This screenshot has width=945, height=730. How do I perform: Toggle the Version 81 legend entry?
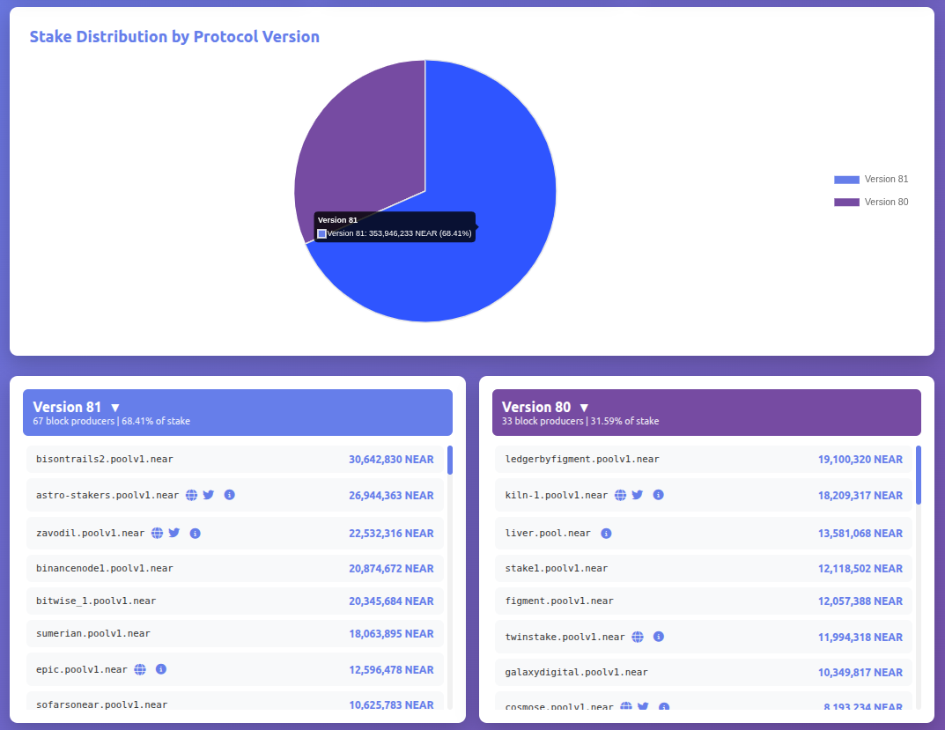[x=872, y=179]
